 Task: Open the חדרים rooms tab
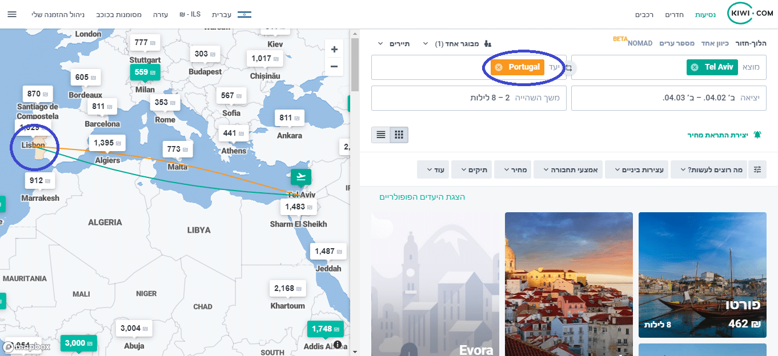tap(675, 14)
